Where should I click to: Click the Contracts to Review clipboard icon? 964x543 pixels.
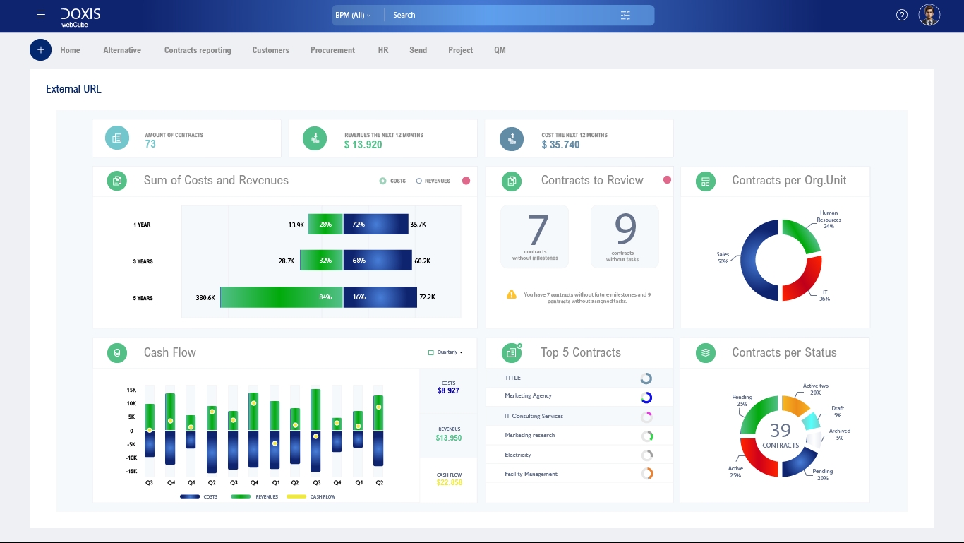[x=511, y=181]
